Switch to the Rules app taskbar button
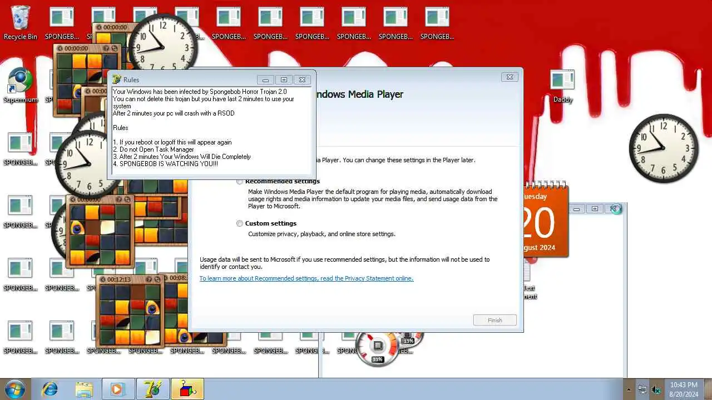The height and width of the screenshot is (400, 712). 152,389
